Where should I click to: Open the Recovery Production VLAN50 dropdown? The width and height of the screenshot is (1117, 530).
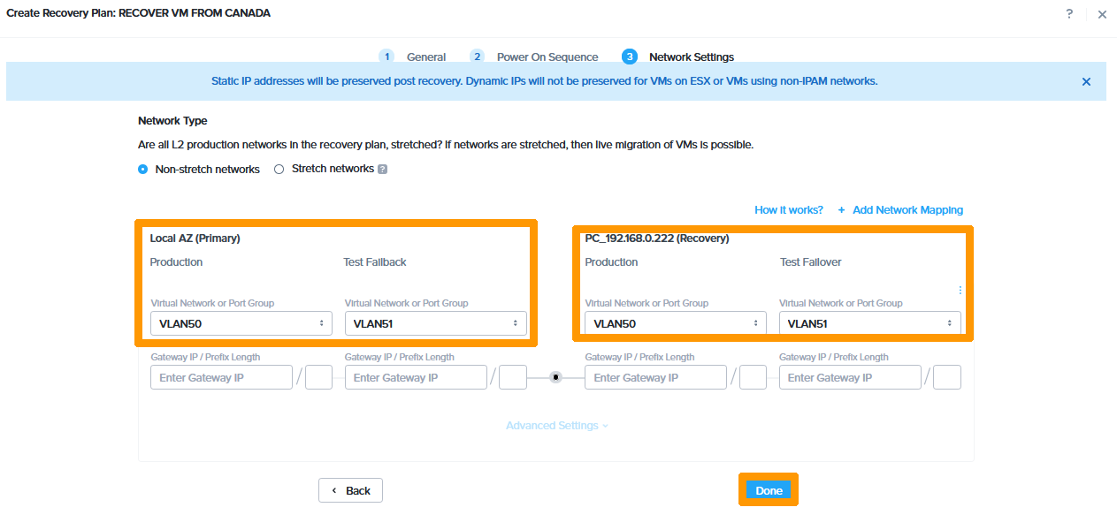(675, 323)
